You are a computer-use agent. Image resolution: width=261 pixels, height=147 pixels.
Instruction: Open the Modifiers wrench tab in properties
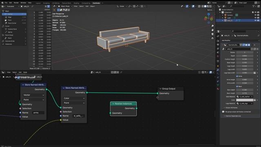pyautogui.click(x=218, y=70)
